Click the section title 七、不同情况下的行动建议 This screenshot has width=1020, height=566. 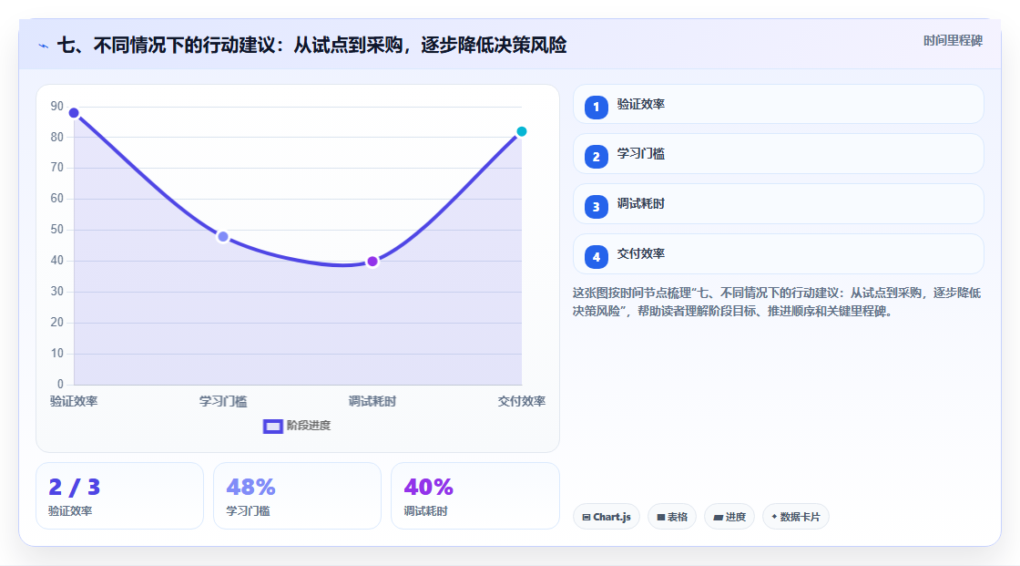click(x=311, y=45)
